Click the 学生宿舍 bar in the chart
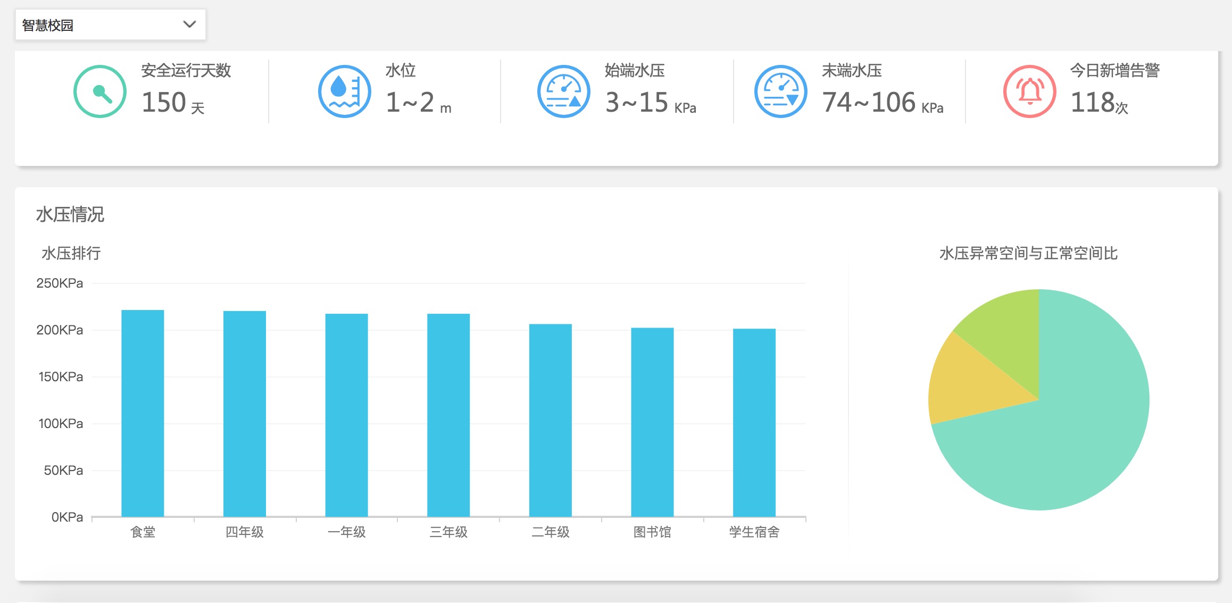The width and height of the screenshot is (1232, 603). pyautogui.click(x=754, y=423)
